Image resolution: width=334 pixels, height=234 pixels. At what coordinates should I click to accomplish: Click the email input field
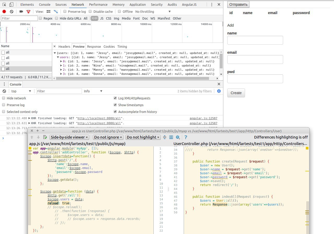point(255,59)
